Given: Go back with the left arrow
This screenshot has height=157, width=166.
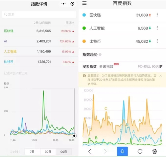Looking at the screenshot, I should [90, 151].
